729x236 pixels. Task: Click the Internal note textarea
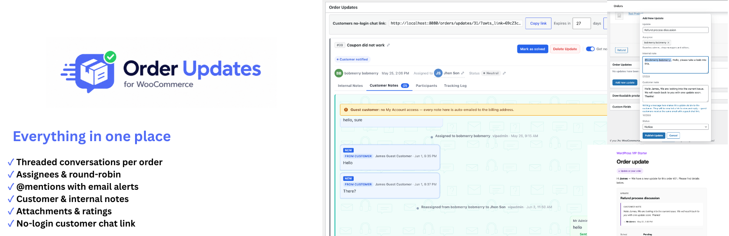[675, 65]
